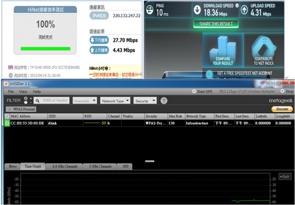295x205 pixels.
Task: Click the Donate button
Action: tap(282, 109)
